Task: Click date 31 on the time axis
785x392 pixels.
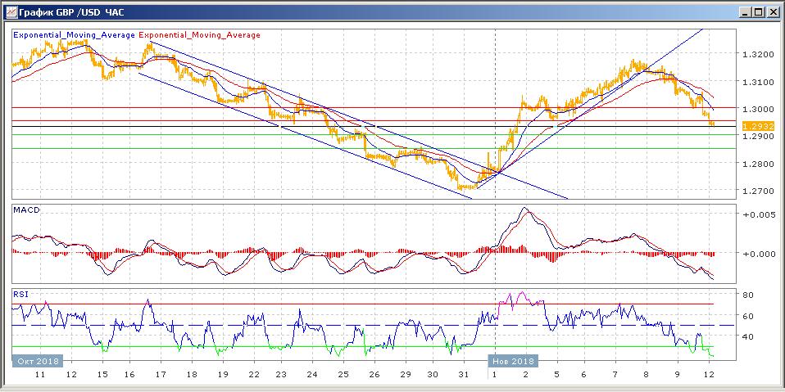Action: click(x=464, y=374)
